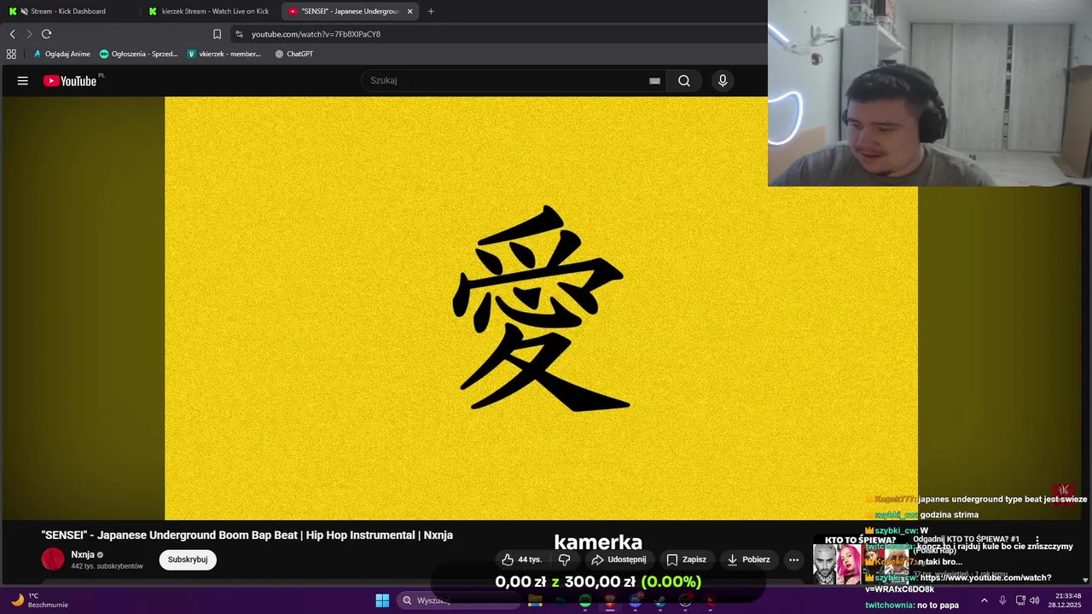Start voice search with the microphone
Screen dimensions: 1092x614
[x=723, y=81]
